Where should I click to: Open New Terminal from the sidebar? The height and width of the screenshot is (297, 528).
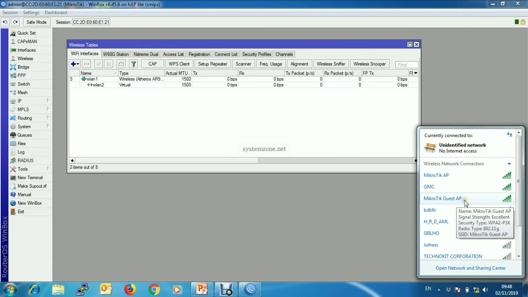point(30,177)
